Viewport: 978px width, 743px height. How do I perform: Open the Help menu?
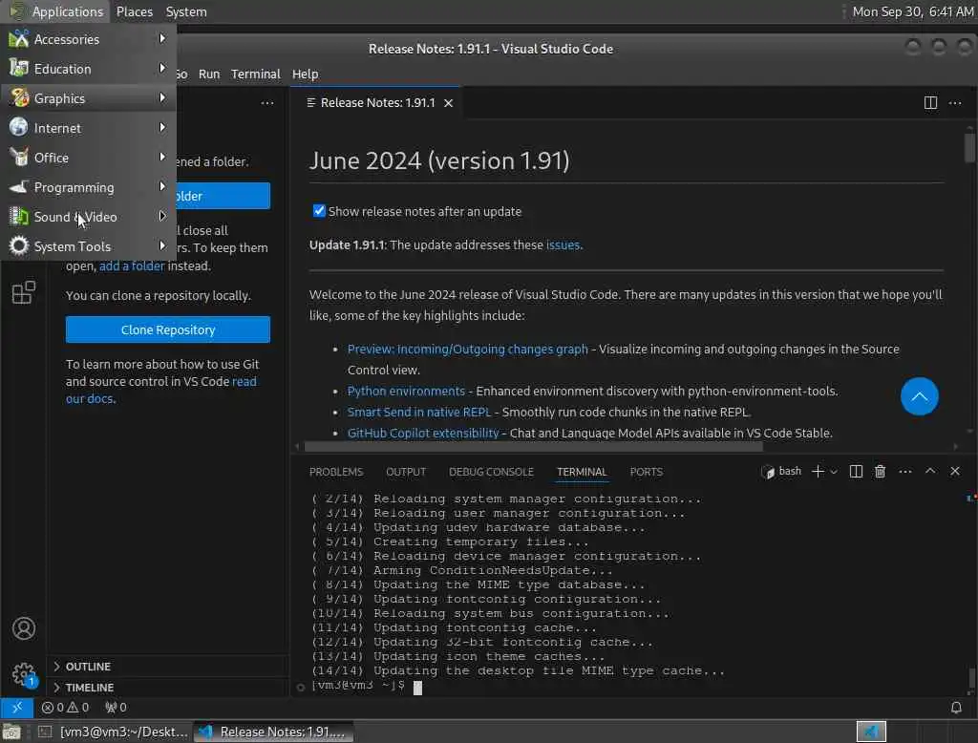click(x=305, y=74)
